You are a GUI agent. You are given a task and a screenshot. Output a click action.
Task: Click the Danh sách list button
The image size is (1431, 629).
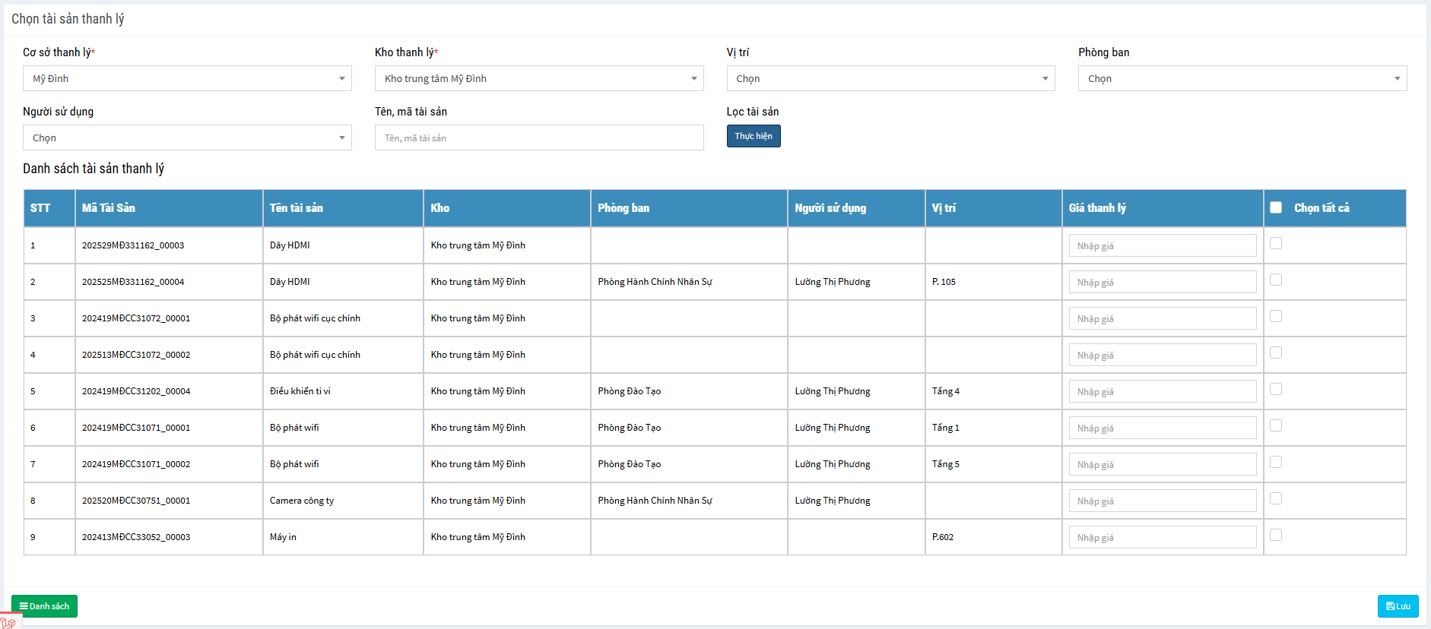pos(44,606)
